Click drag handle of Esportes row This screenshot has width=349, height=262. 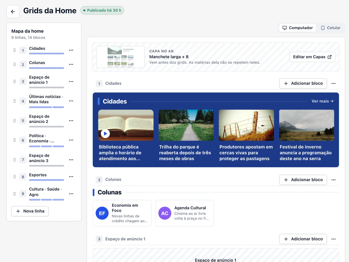15,177
